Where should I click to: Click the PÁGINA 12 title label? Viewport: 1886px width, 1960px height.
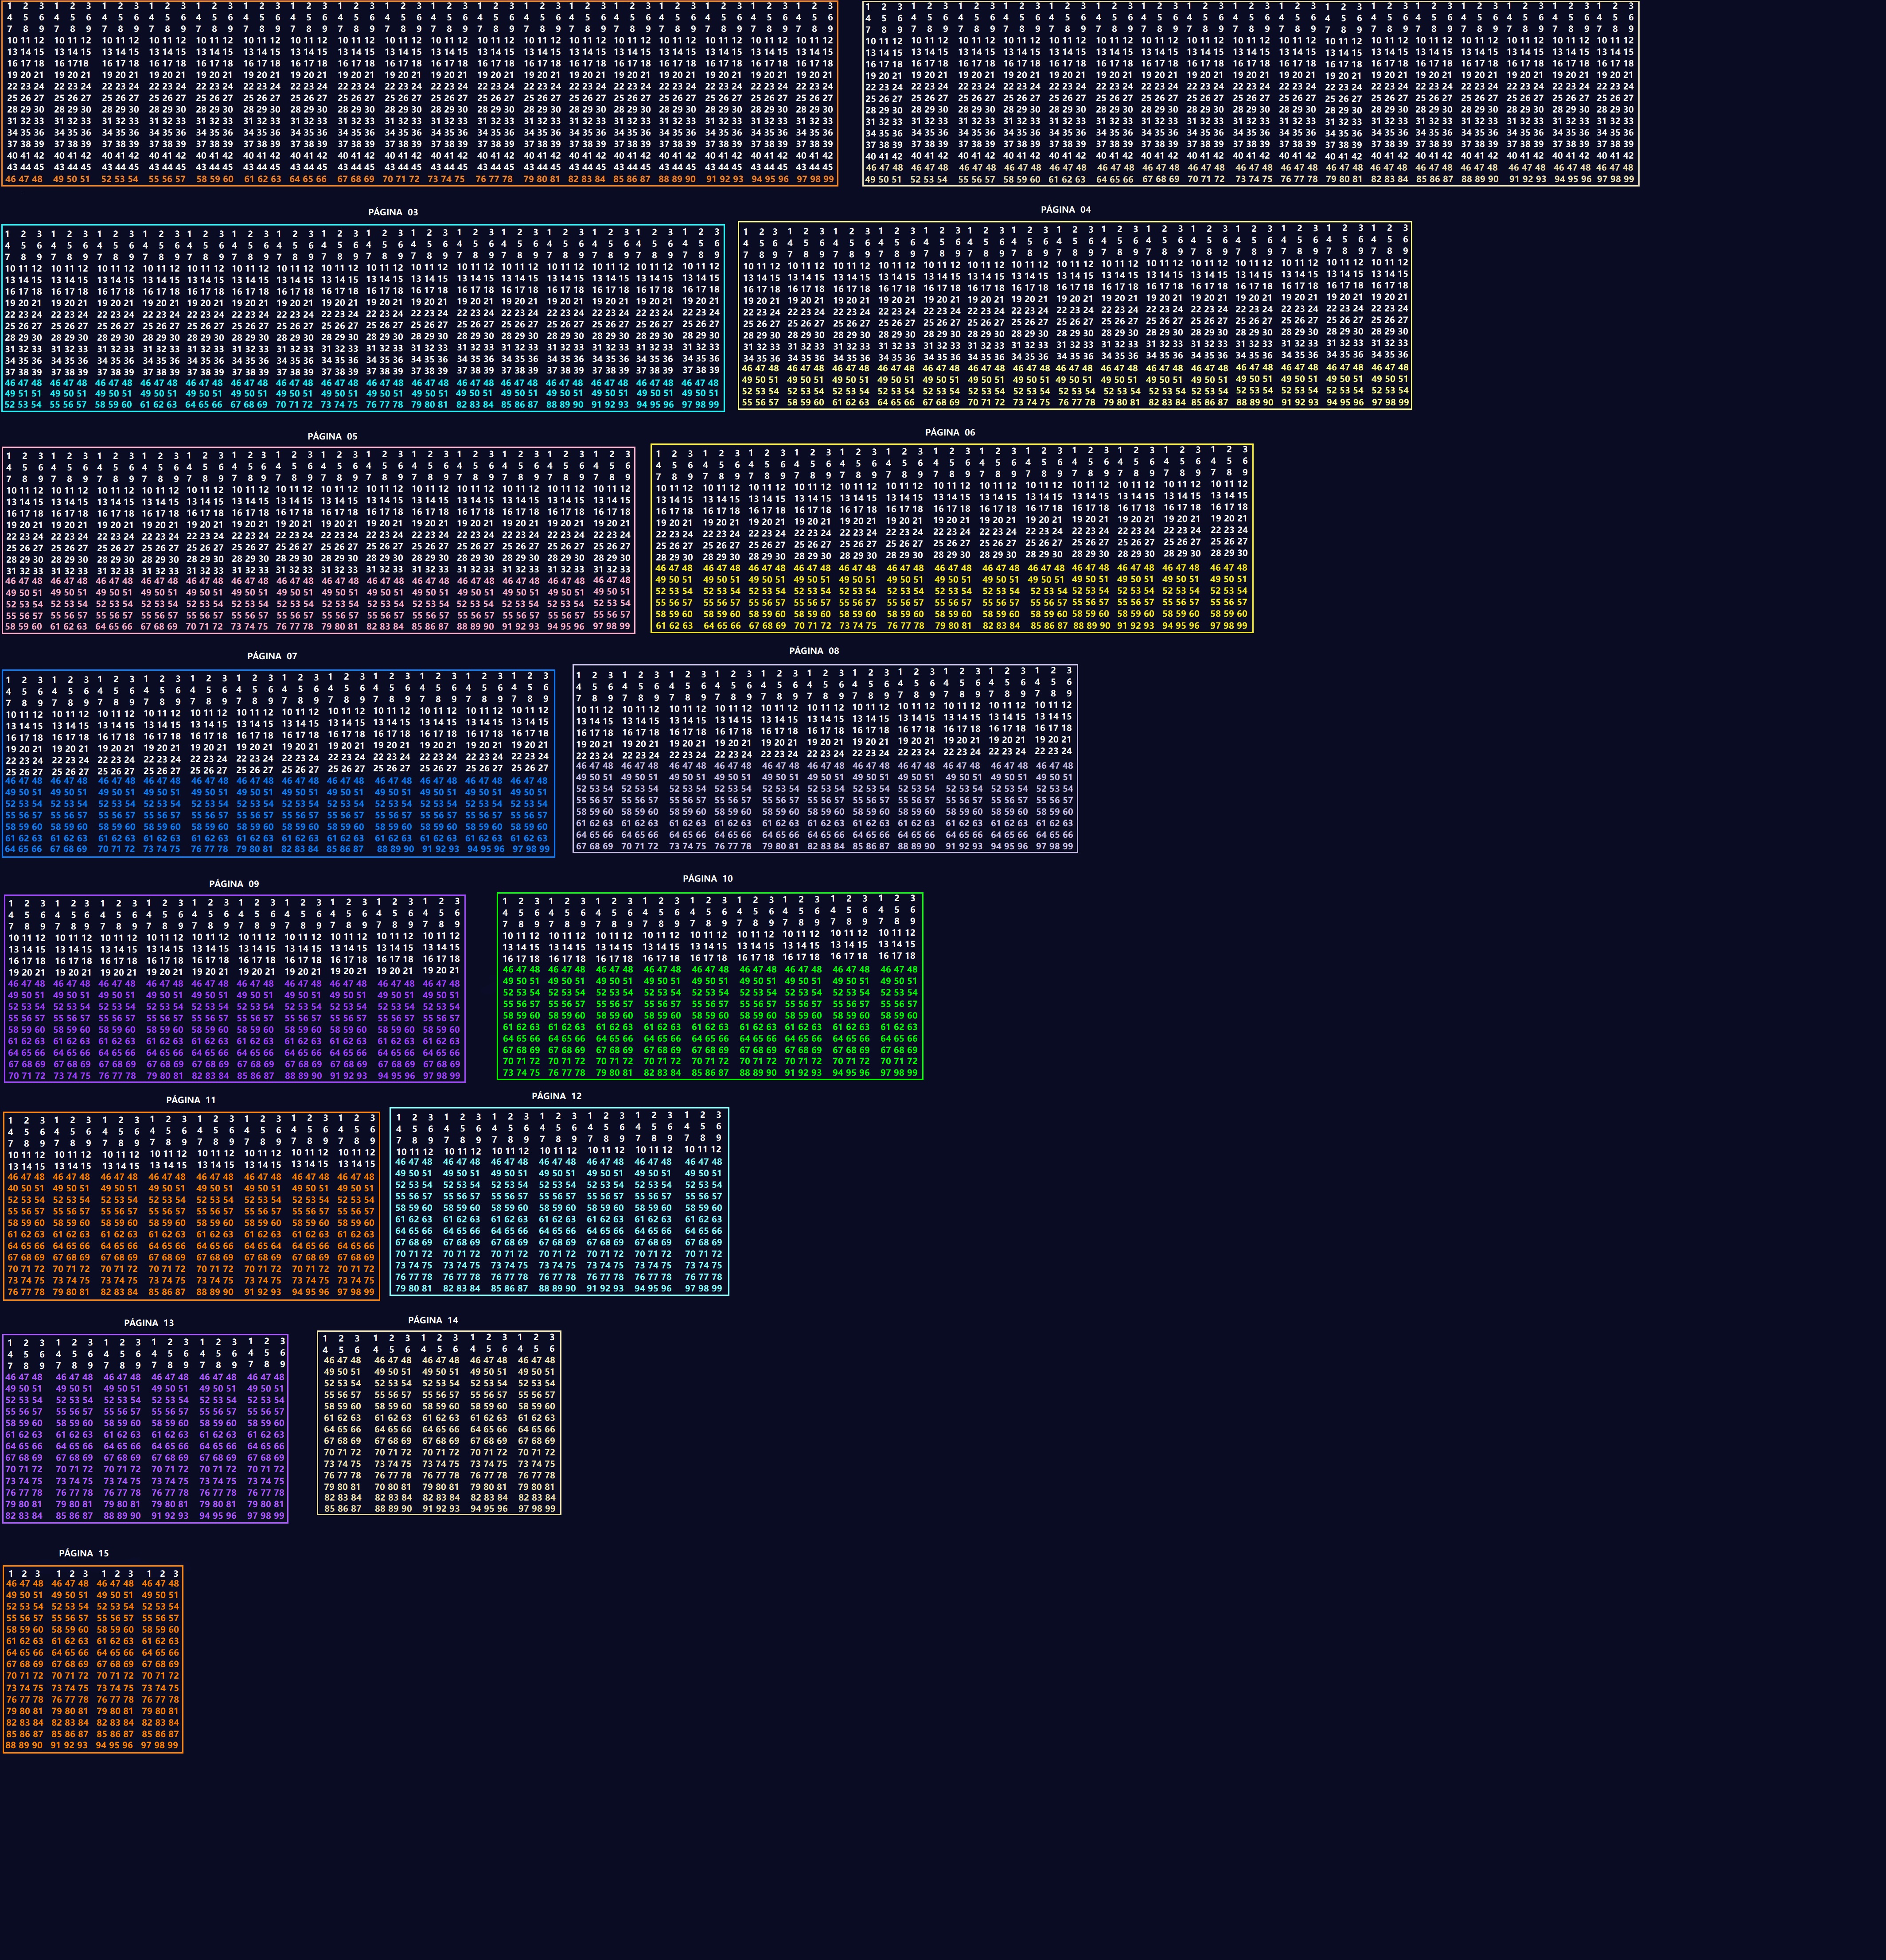pos(556,1096)
